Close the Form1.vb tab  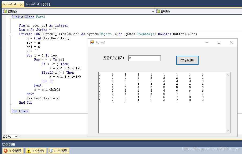pos(21,5)
